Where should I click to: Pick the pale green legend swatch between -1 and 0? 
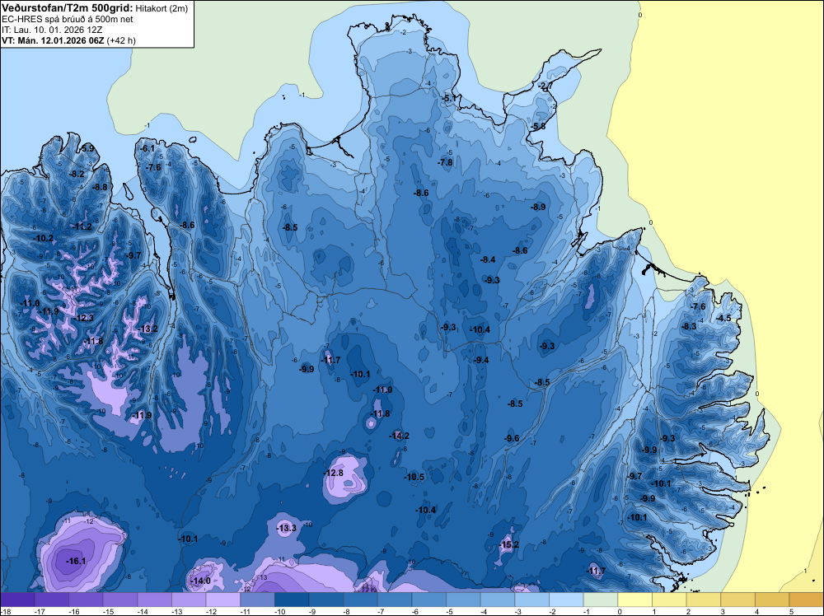601,600
